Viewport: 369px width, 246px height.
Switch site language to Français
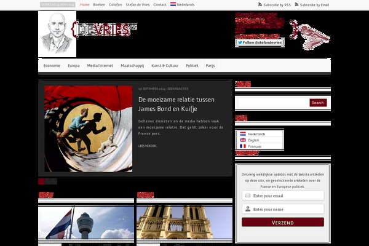[255, 146]
